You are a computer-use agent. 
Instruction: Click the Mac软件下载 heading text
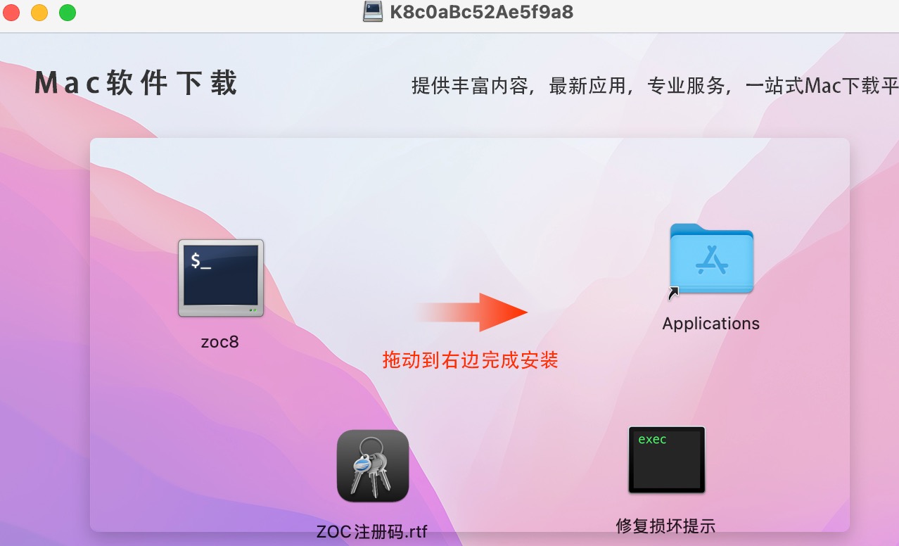coord(136,83)
